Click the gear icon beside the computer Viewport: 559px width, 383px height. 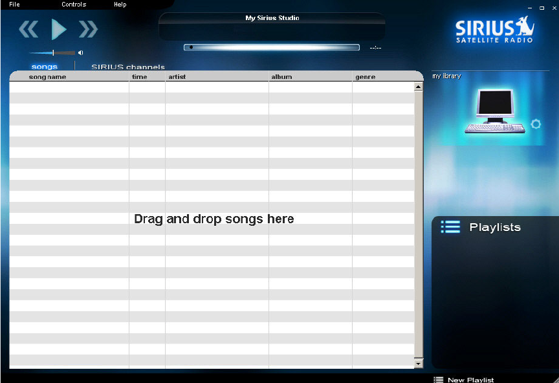[x=536, y=124]
